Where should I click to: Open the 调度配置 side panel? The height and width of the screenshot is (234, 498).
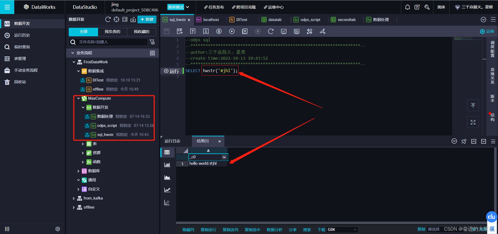pyautogui.click(x=492, y=49)
